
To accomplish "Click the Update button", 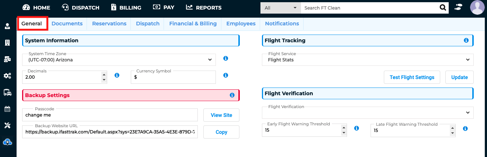I will point(459,77).
